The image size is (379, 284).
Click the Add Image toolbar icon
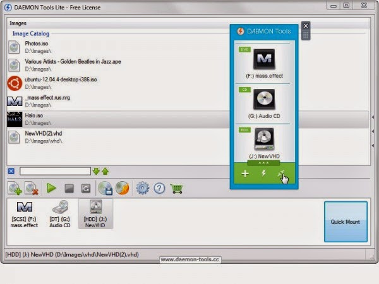[x=15, y=188]
